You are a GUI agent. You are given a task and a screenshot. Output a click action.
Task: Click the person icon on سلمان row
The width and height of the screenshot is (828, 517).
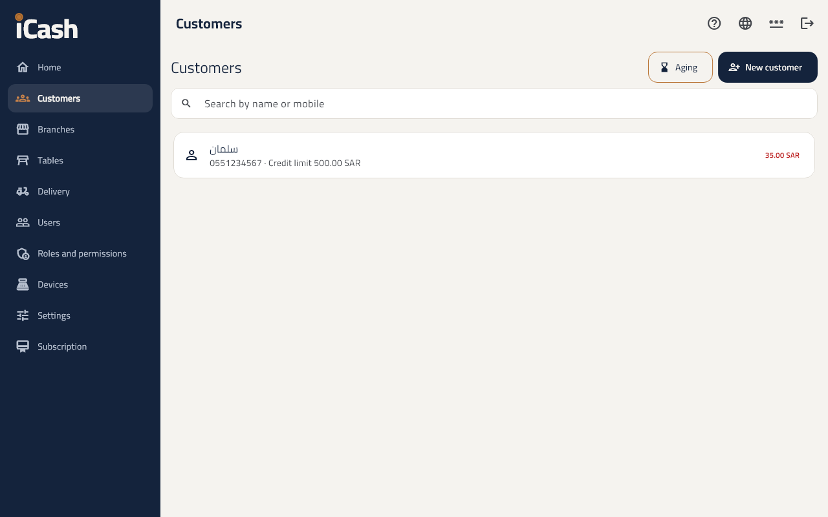(x=191, y=155)
